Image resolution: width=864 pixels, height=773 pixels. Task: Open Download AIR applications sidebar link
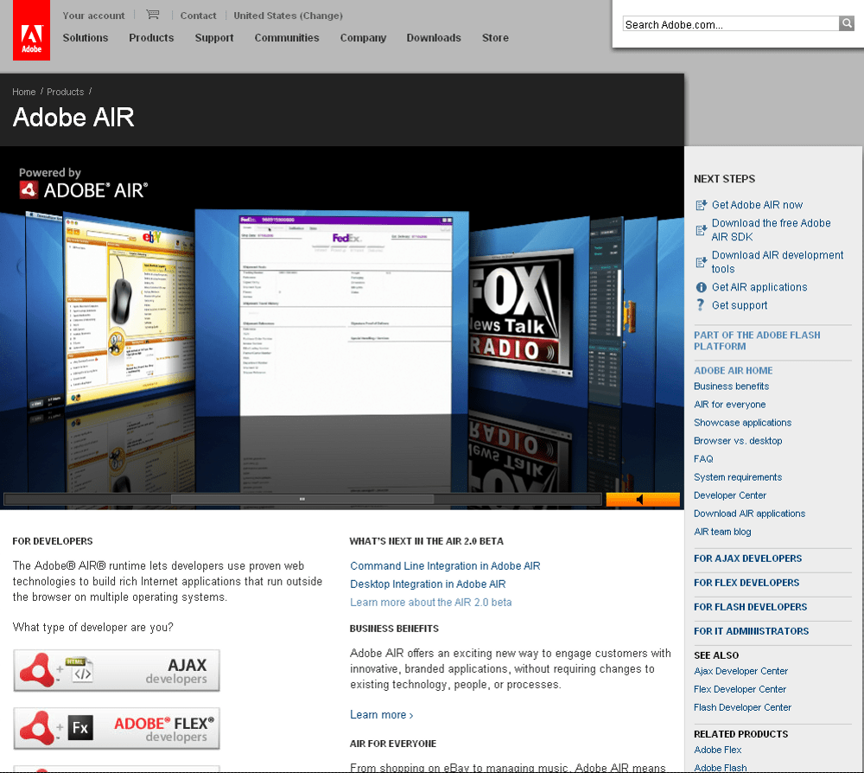pyautogui.click(x=749, y=514)
